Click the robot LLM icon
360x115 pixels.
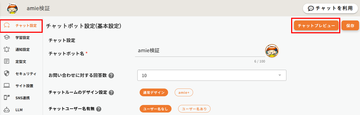[7, 110]
